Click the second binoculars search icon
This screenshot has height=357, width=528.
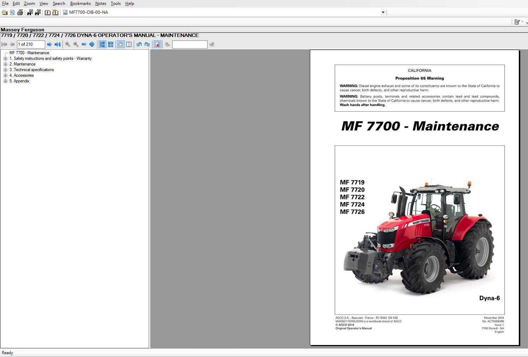pyautogui.click(x=38, y=12)
